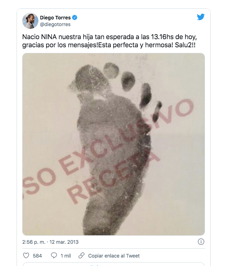
Task: Click the 1 mil replies count
Action: click(x=66, y=256)
